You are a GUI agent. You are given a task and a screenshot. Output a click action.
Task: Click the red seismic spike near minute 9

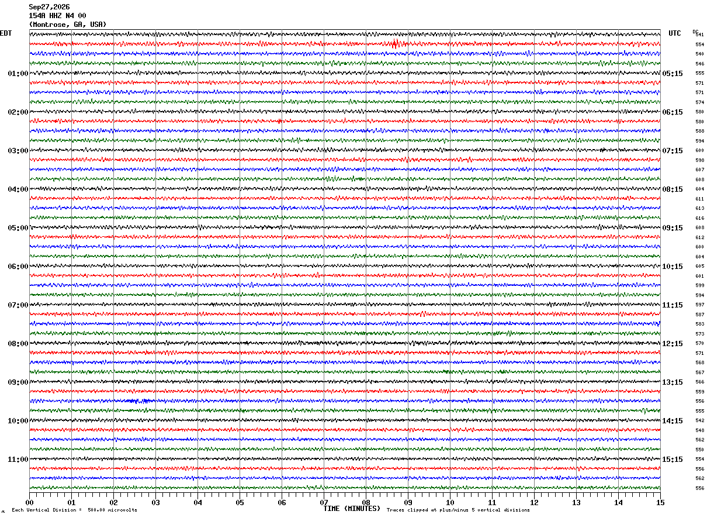tap(396, 43)
